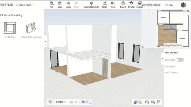Click the hatch display-mode icon in bottom bar
This screenshot has width=191, height=107.
(x=50, y=102)
